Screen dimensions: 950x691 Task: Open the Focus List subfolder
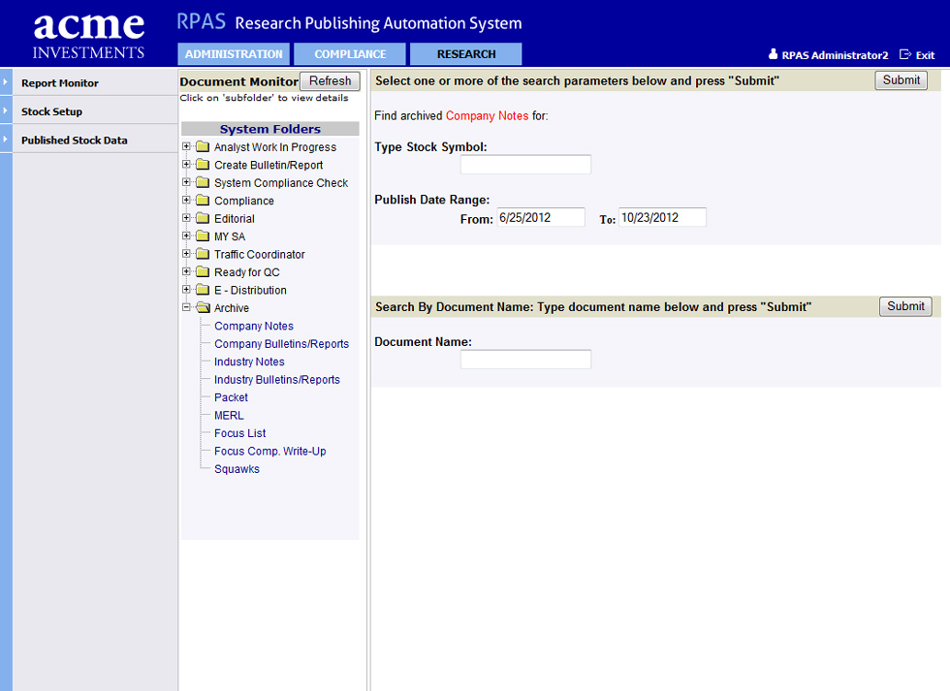[240, 433]
